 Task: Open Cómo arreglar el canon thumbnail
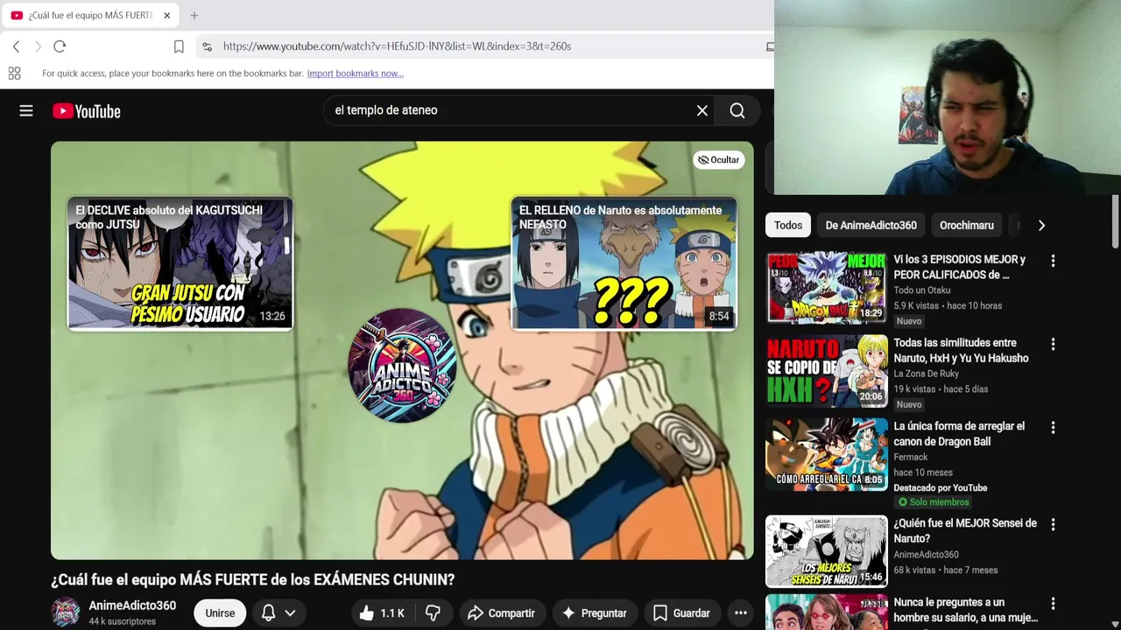click(x=827, y=454)
